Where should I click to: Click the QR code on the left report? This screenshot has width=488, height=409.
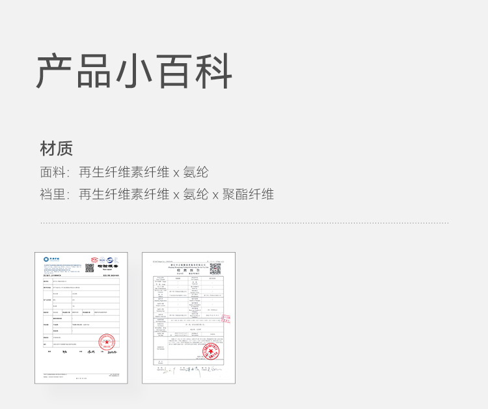[90, 268]
